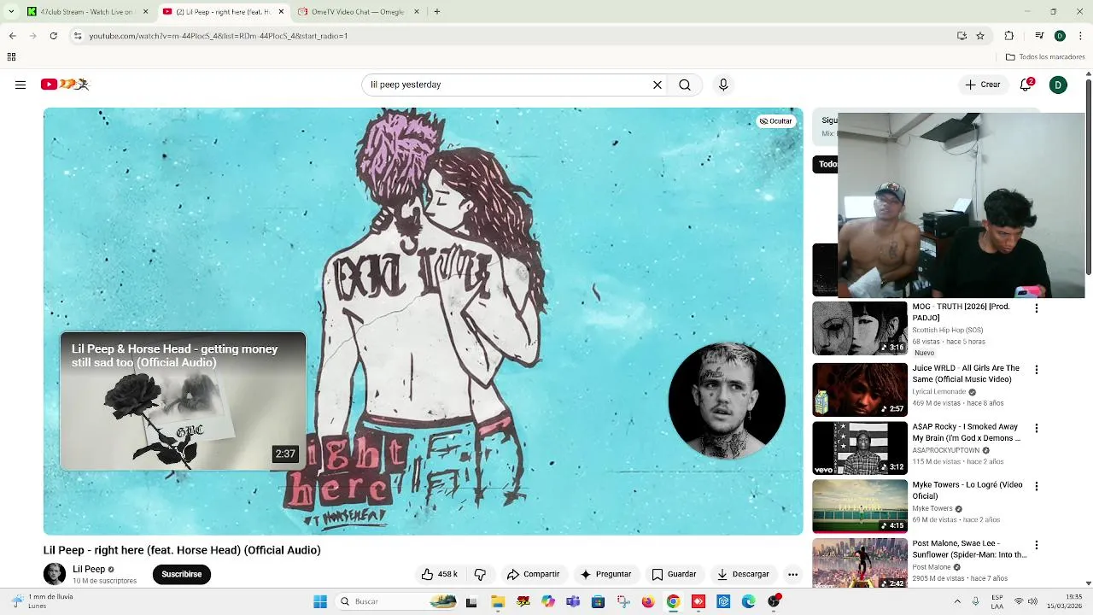The height and width of the screenshot is (615, 1093).
Task: Click the magnifier search button
Action: 685,85
